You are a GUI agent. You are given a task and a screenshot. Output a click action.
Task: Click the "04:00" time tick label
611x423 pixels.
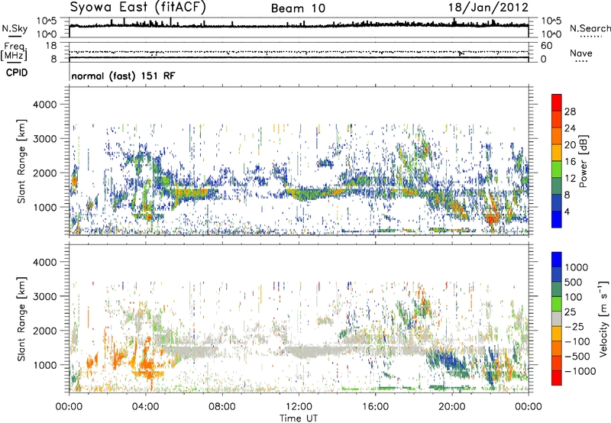145,407
